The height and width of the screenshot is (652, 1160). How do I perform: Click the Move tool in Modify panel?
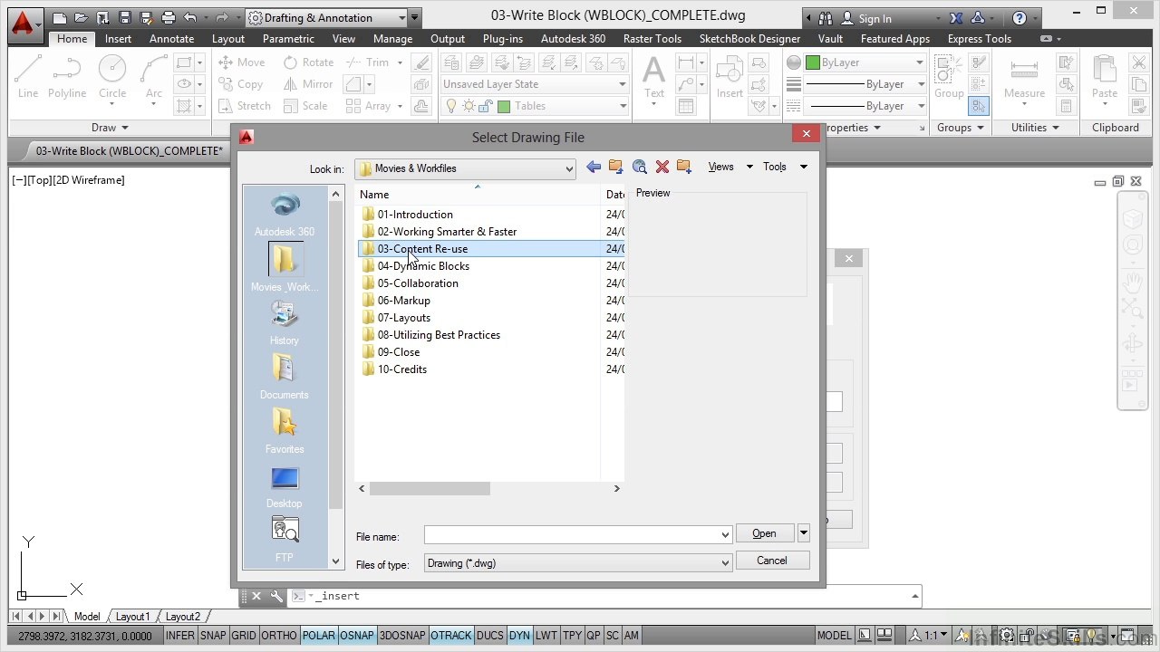coord(242,62)
